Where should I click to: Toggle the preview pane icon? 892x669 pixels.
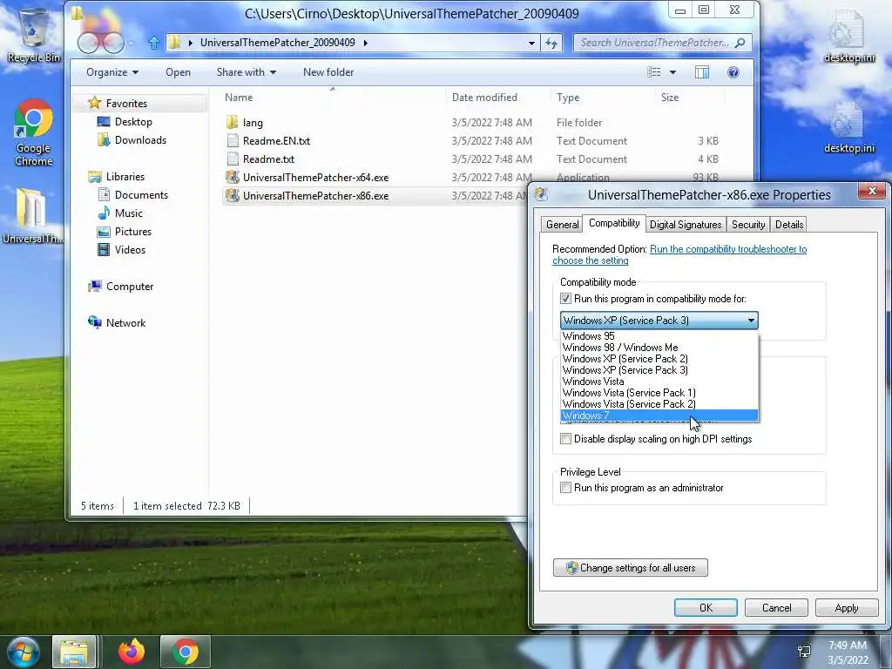click(702, 72)
